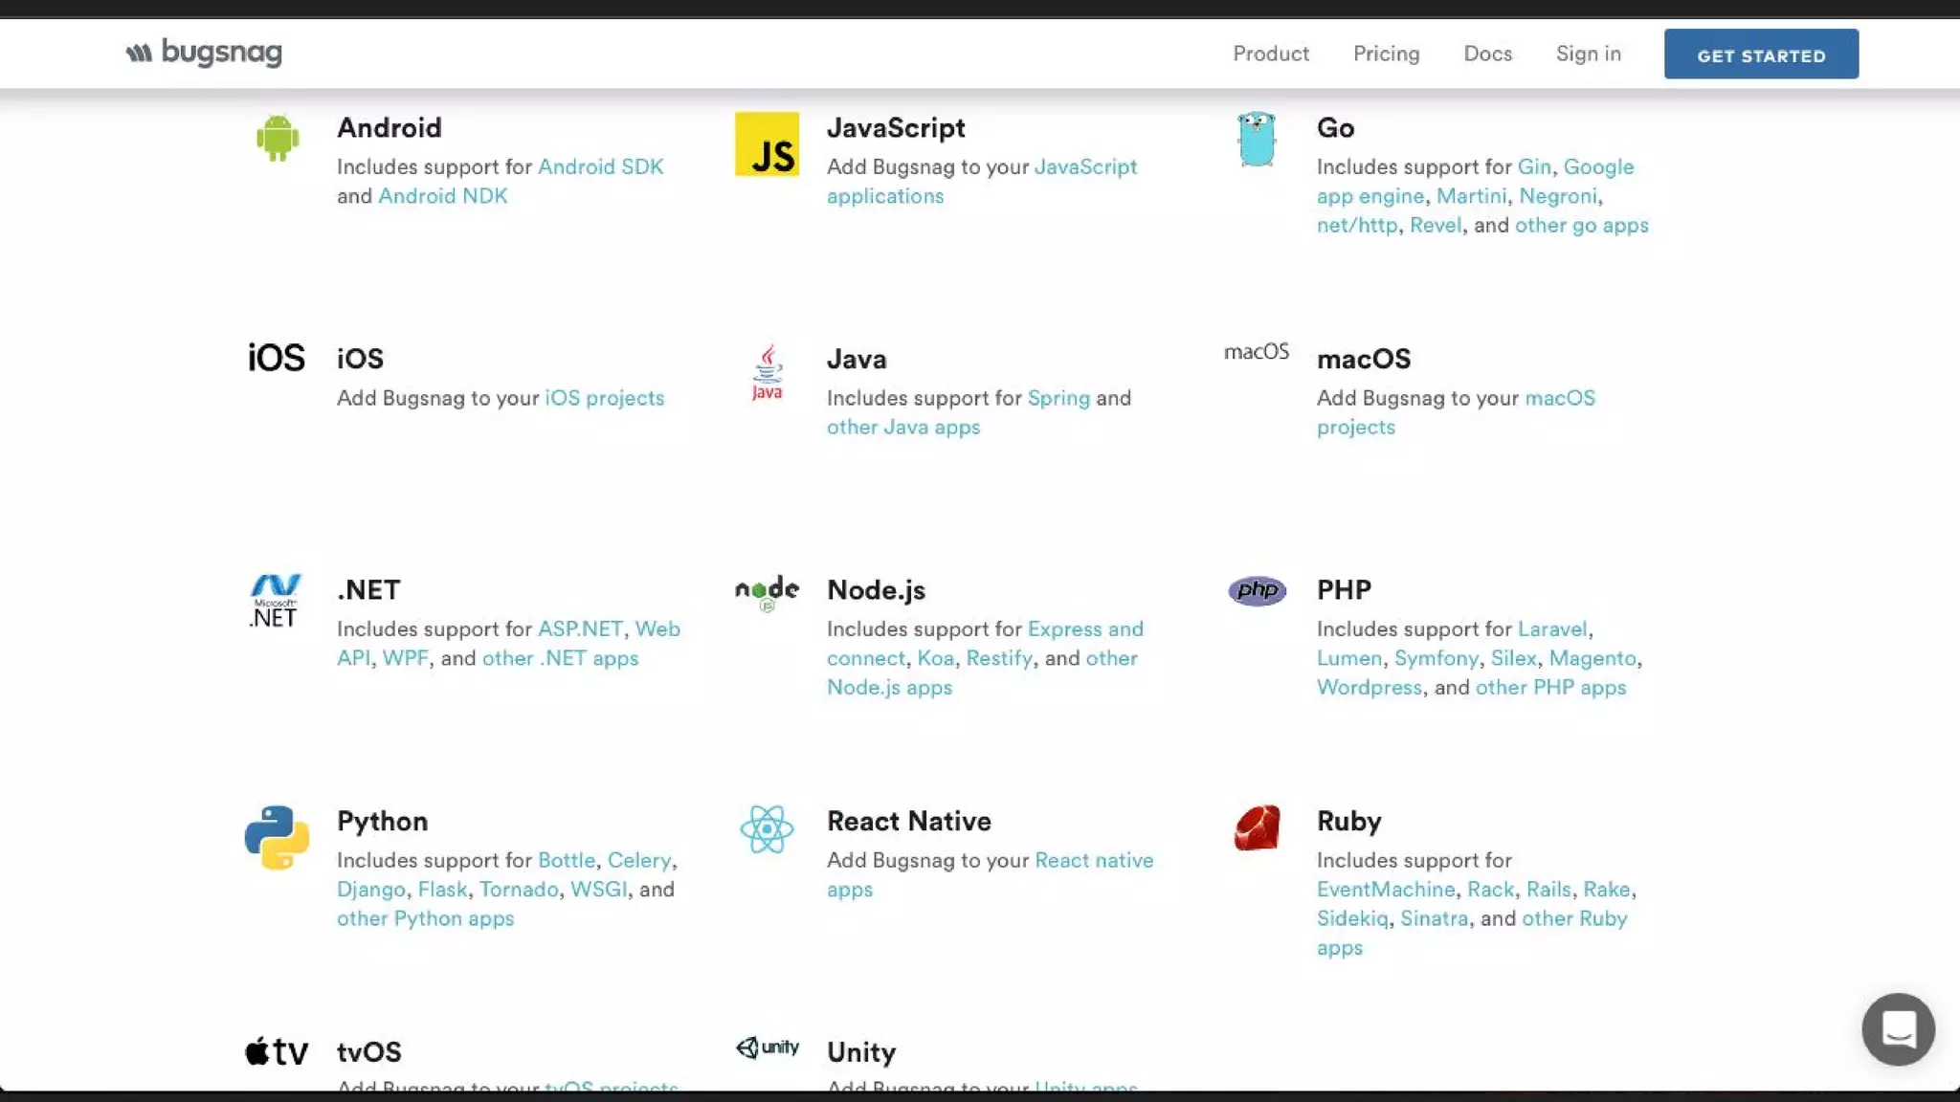Follow the Laravel link under PHP
This screenshot has height=1102, width=1960.
1551,629
